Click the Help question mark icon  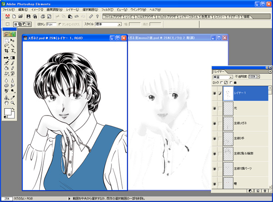click(97, 16)
